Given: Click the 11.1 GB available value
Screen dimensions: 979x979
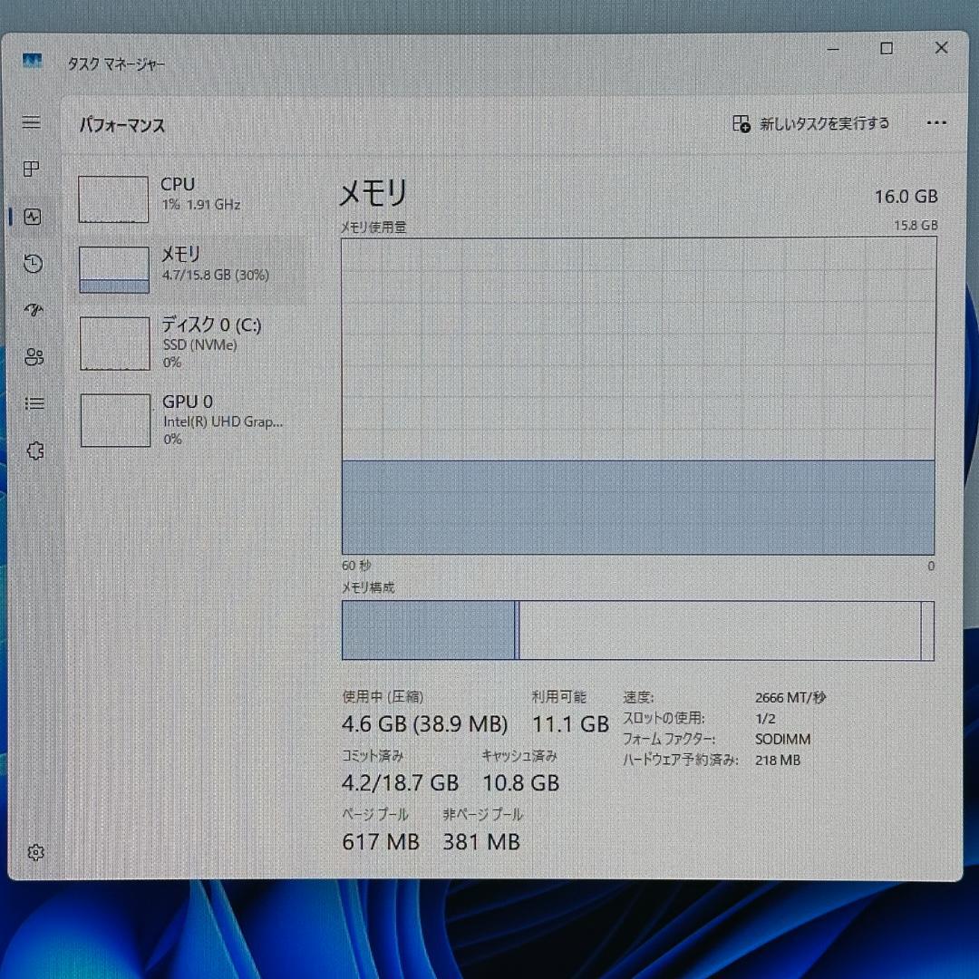Looking at the screenshot, I should click(571, 724).
